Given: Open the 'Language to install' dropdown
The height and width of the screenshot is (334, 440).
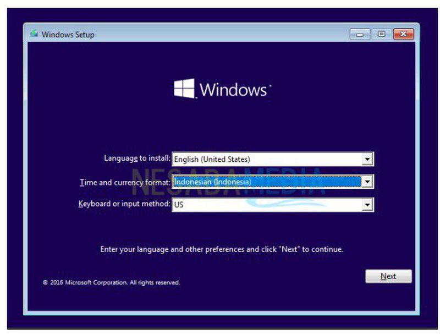Looking at the screenshot, I should click(367, 159).
